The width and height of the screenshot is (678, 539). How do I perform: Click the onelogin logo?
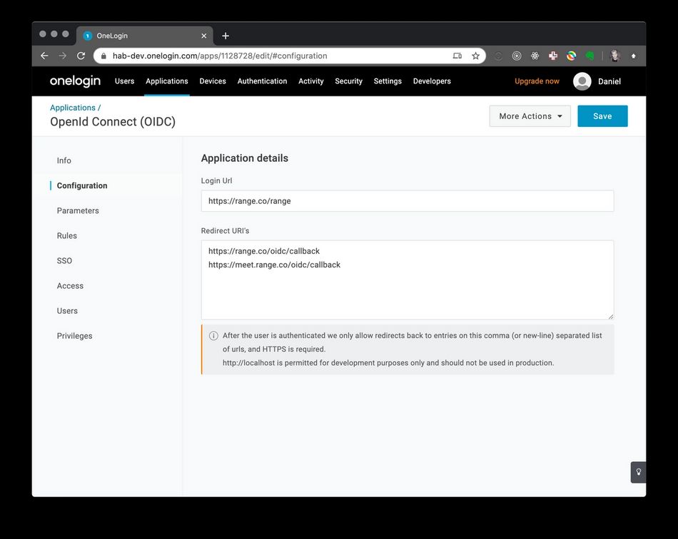coord(75,81)
